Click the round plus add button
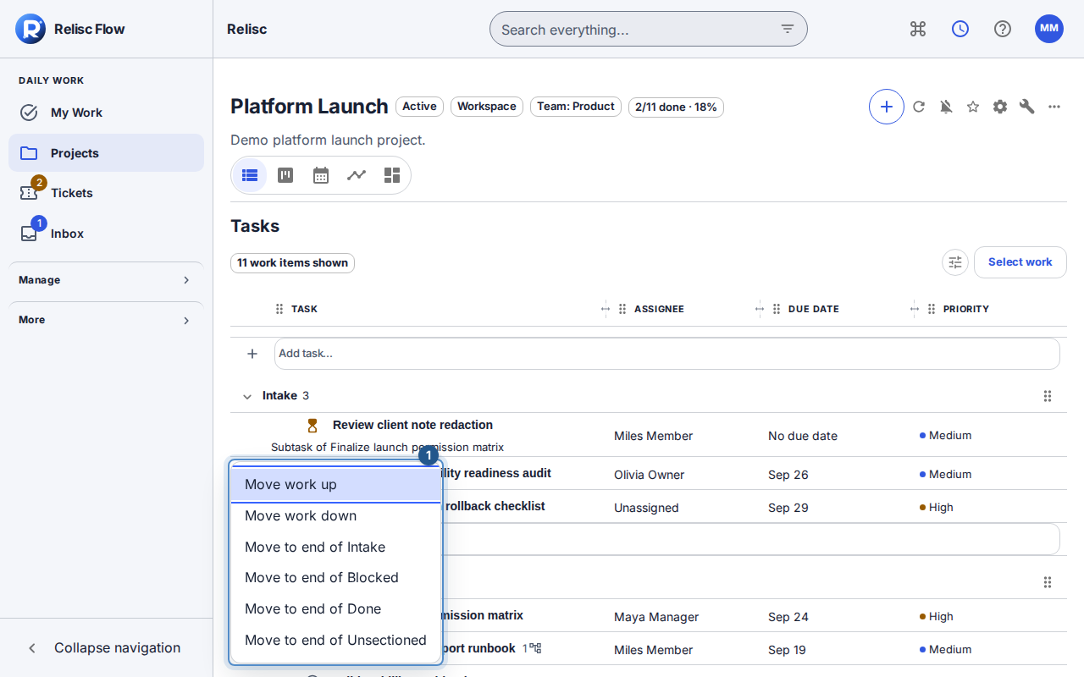The width and height of the screenshot is (1084, 677). (887, 107)
